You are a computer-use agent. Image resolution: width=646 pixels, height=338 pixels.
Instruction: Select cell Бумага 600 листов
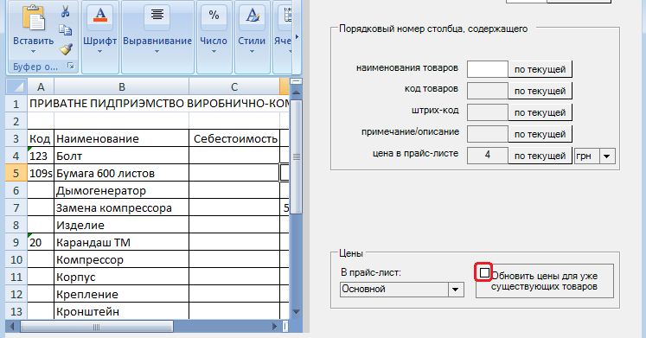[122, 174]
